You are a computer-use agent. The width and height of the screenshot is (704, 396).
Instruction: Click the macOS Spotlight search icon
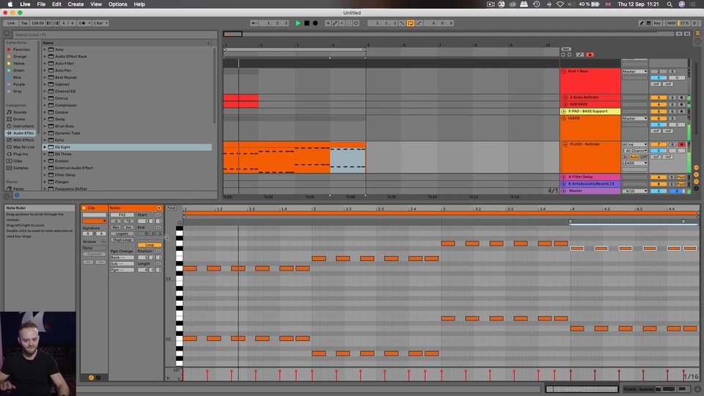coord(670,4)
